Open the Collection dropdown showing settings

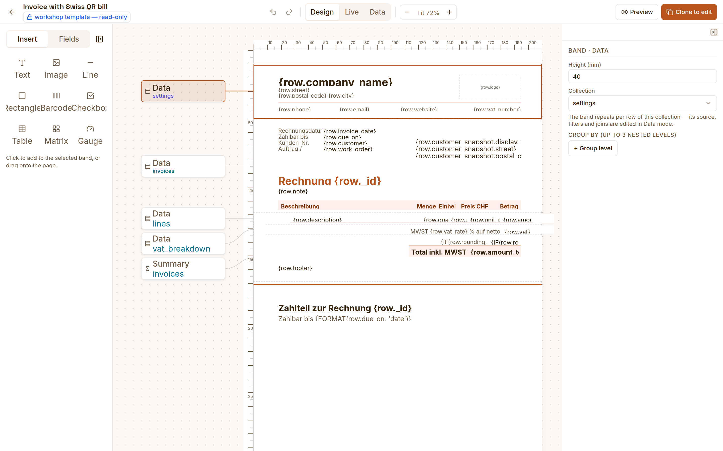coord(642,103)
